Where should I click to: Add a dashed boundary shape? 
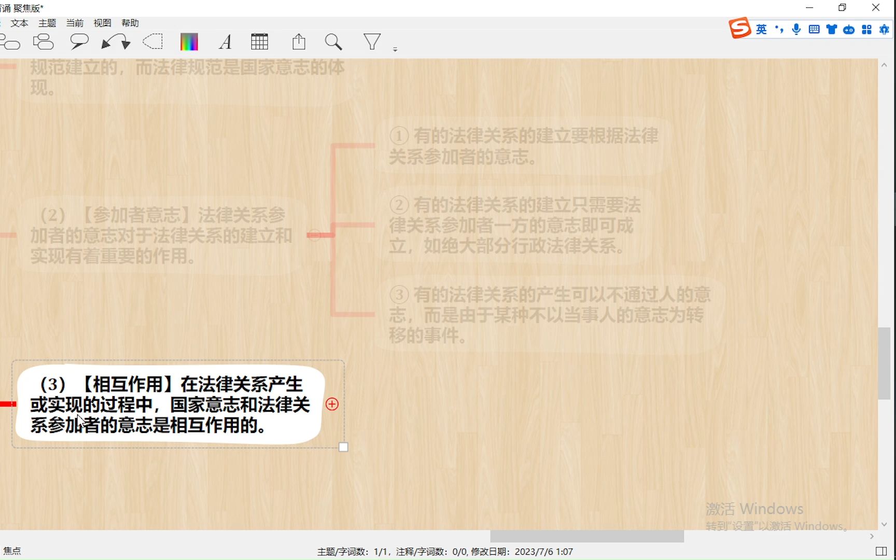(x=152, y=41)
